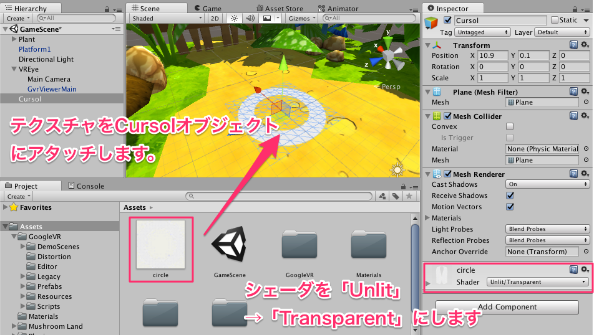Screen dimensions: 594x335
Task: Open Mesh Collider help icon
Action: pos(573,116)
